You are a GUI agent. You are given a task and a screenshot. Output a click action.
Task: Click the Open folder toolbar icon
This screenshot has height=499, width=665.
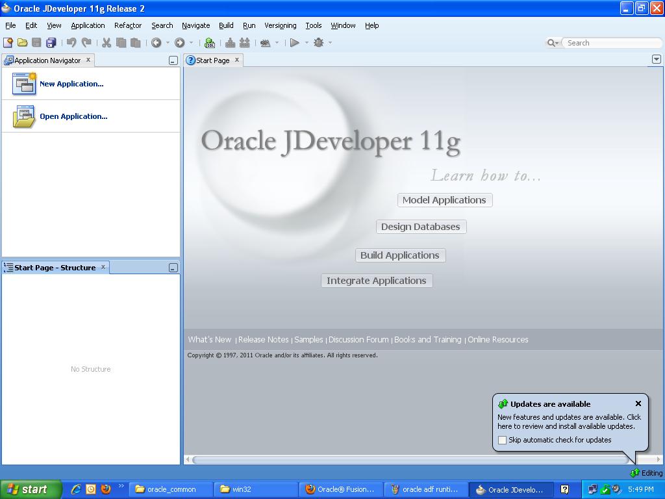tap(23, 42)
